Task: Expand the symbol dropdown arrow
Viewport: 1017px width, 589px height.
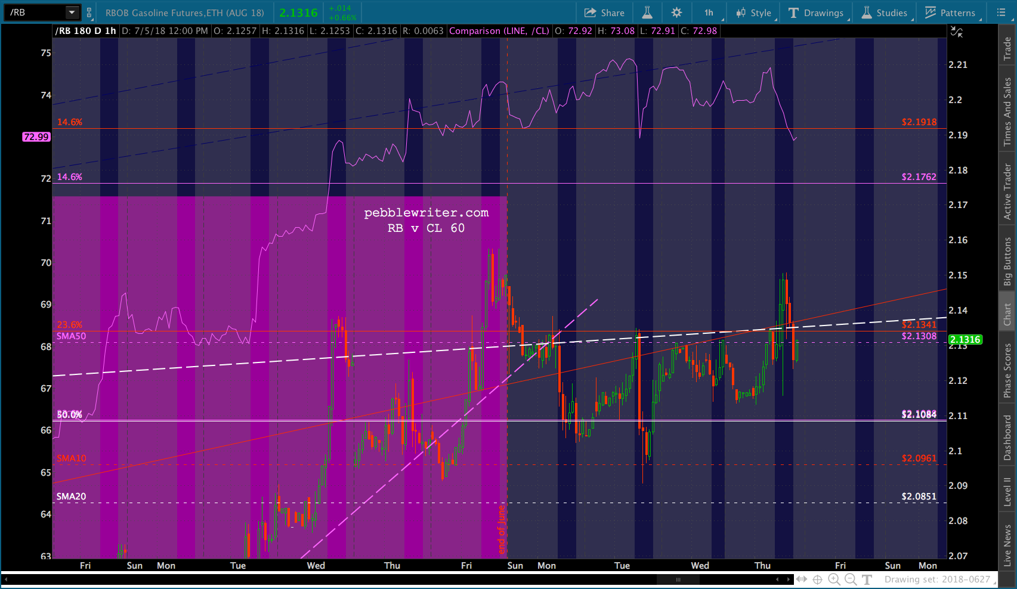Action: pyautogui.click(x=72, y=13)
